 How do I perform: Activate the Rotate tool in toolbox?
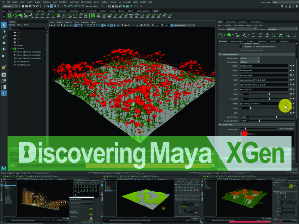[4, 49]
